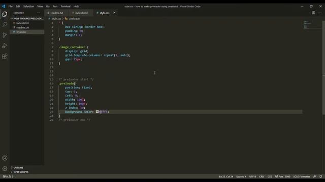Click the display: grid line
325x182 pixels.
[77, 51]
